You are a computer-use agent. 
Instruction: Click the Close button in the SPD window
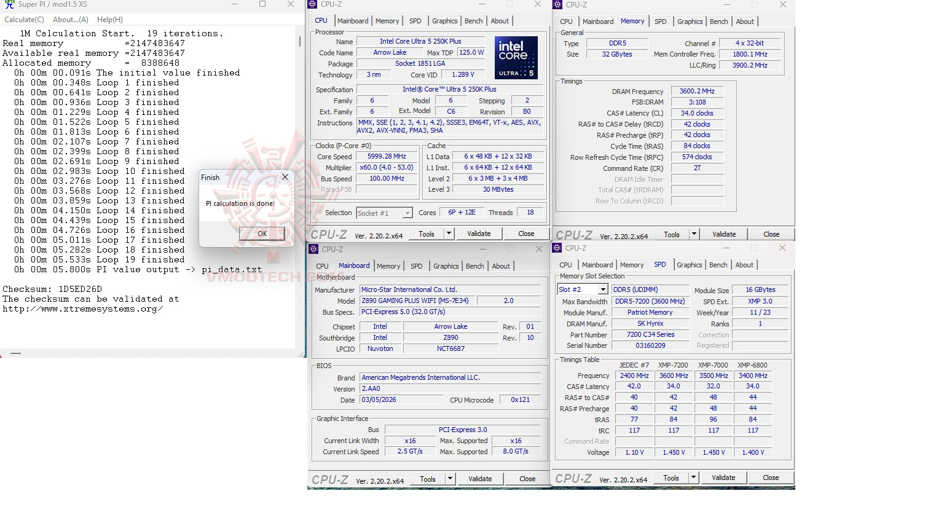tap(771, 478)
